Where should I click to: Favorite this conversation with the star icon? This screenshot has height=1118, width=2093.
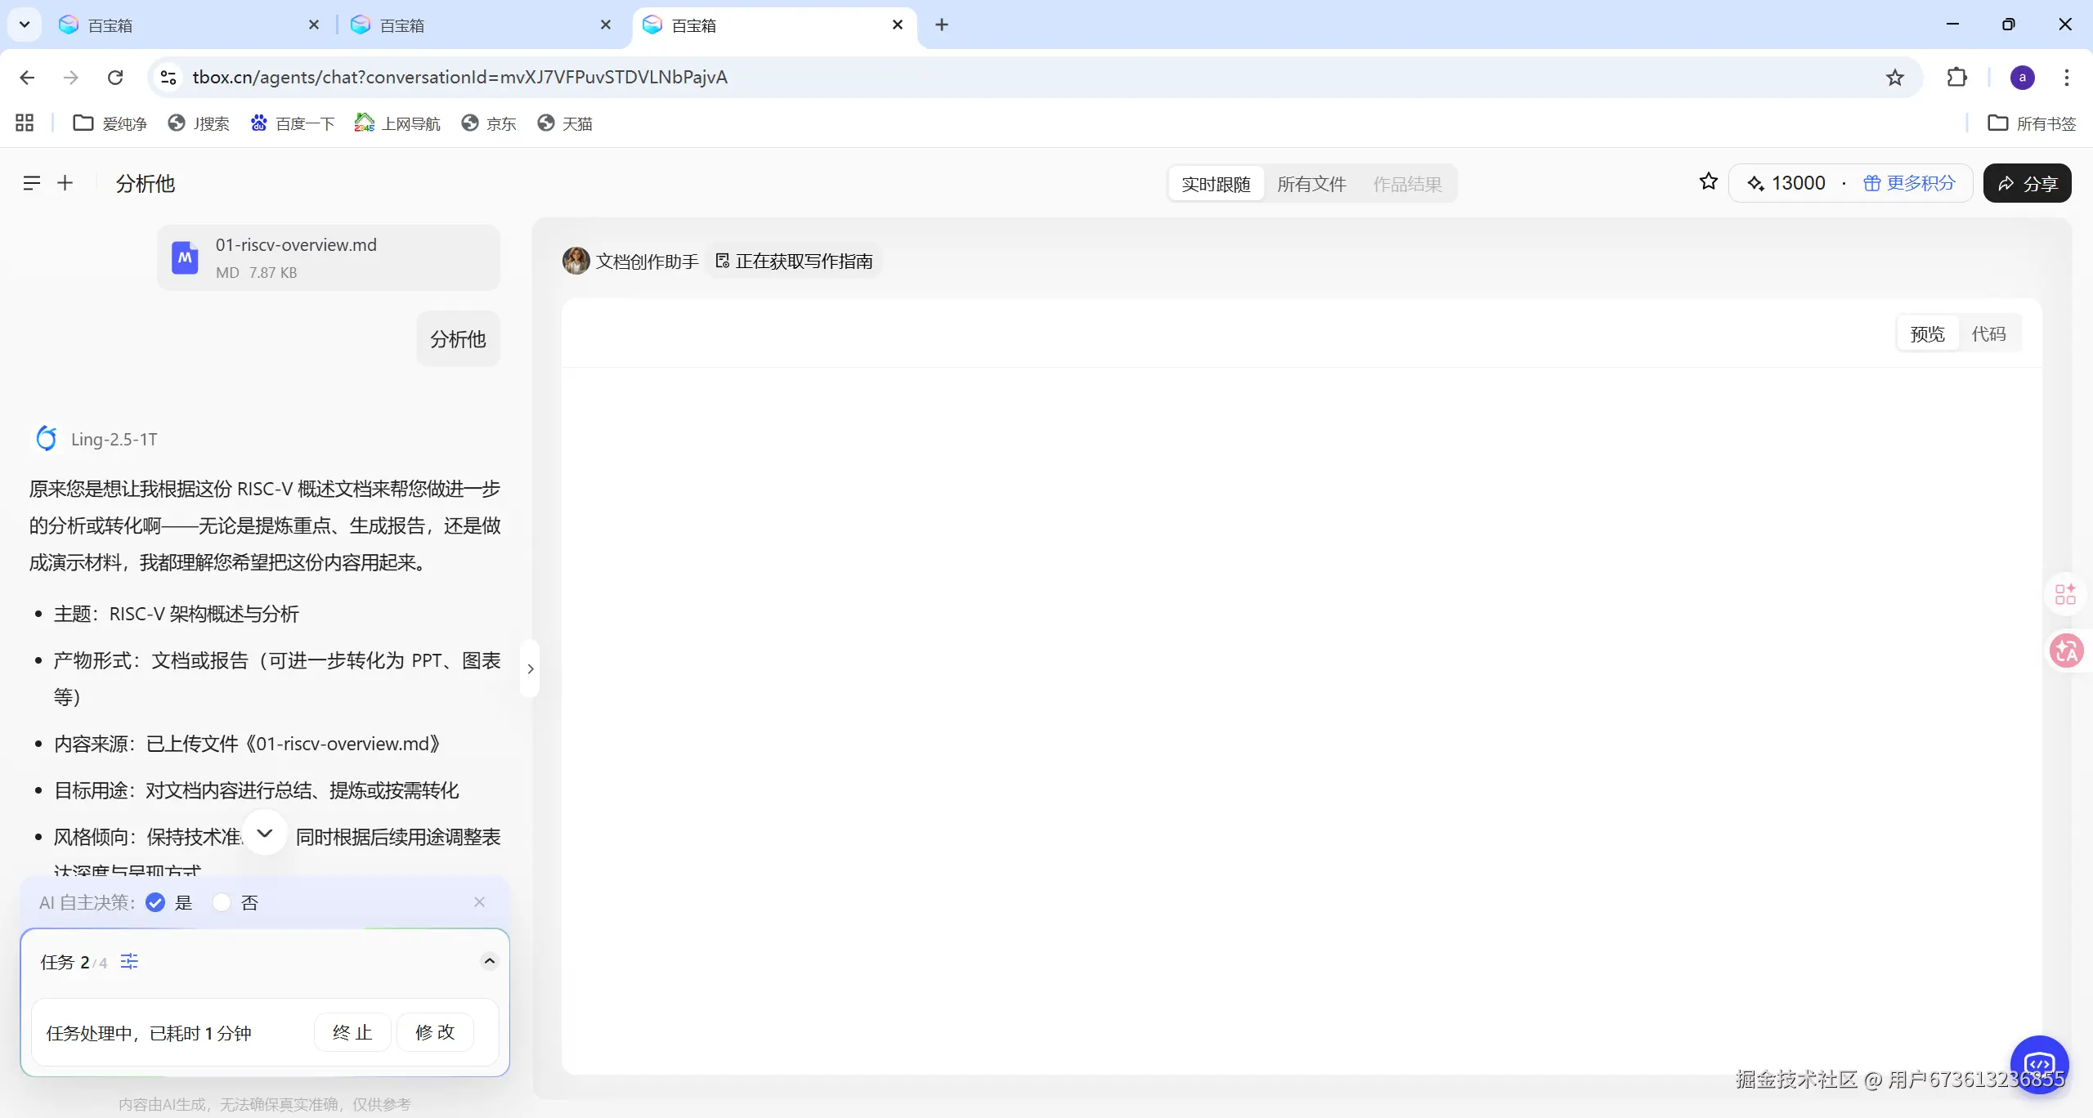point(1708,181)
